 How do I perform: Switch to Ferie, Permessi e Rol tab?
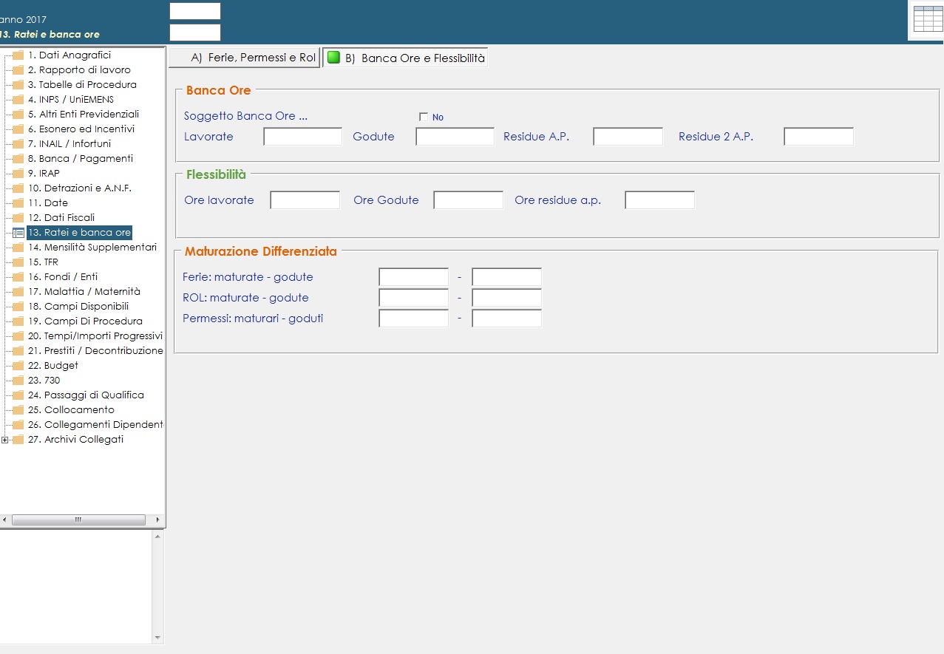click(x=245, y=58)
